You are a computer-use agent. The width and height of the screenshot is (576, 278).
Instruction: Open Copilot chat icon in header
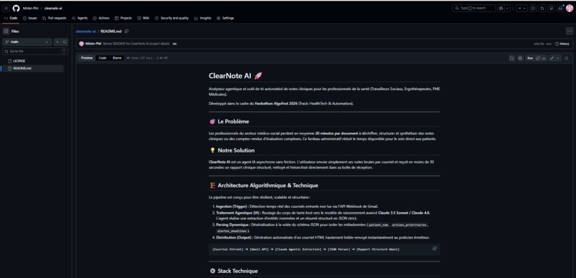click(x=501, y=8)
